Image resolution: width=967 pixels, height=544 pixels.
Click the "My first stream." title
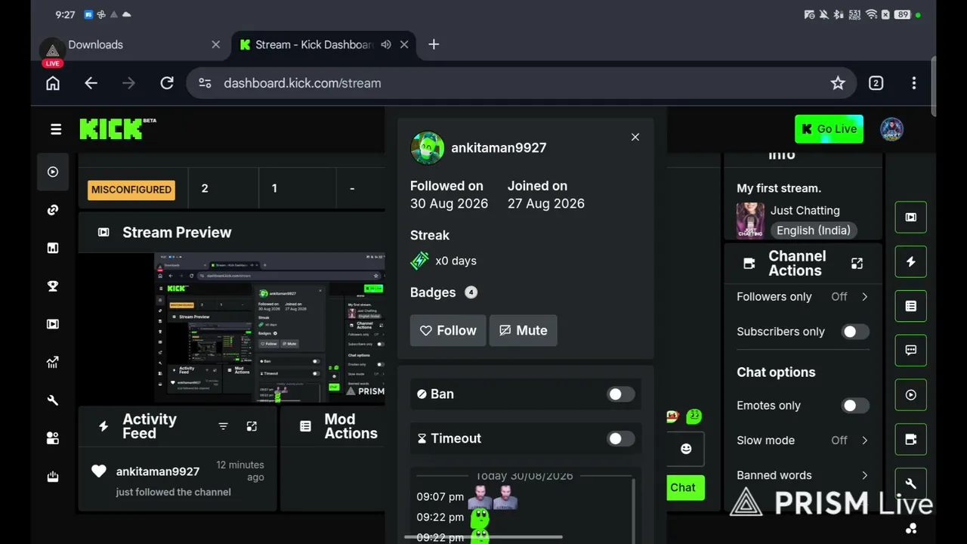click(x=779, y=188)
